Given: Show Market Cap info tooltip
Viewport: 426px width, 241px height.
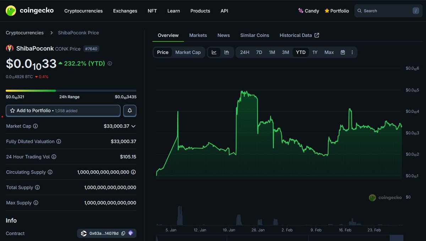Looking at the screenshot, I should [35, 126].
